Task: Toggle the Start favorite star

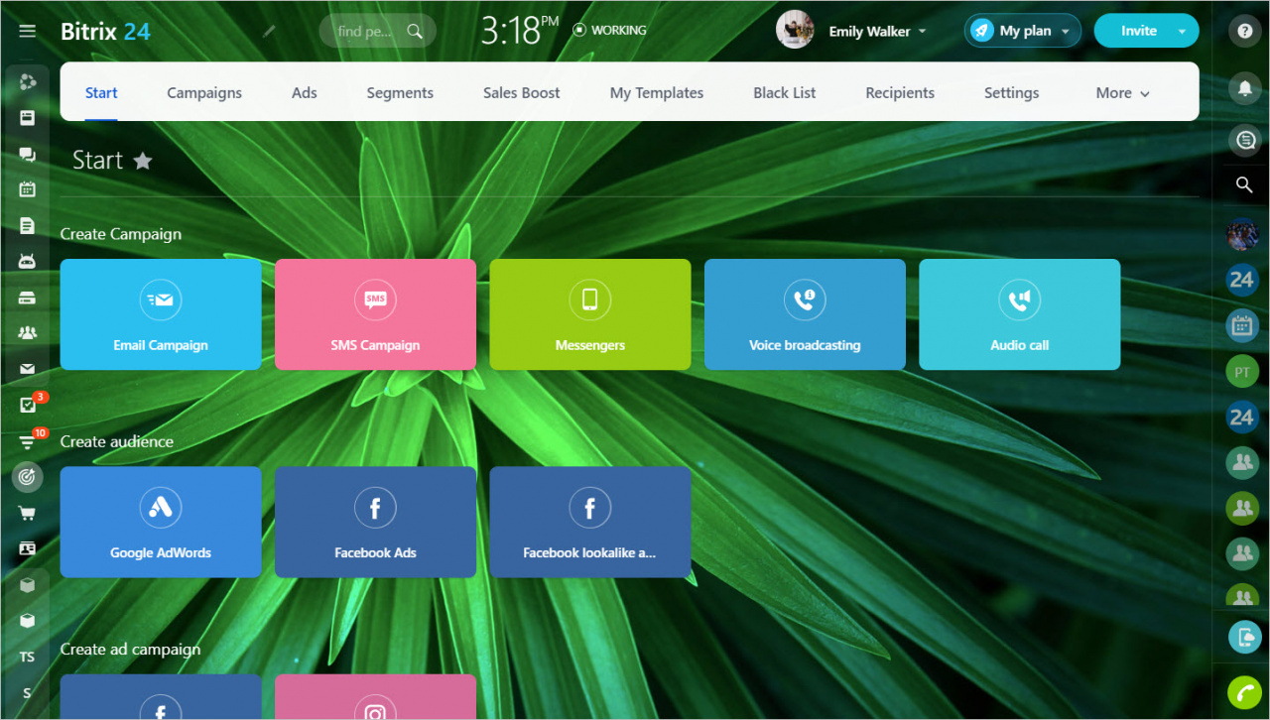Action: (x=143, y=161)
